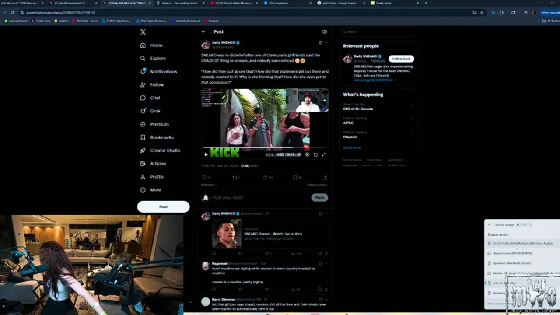This screenshot has height=315, width=560.
Task: Repost the main post
Action: coord(235,178)
